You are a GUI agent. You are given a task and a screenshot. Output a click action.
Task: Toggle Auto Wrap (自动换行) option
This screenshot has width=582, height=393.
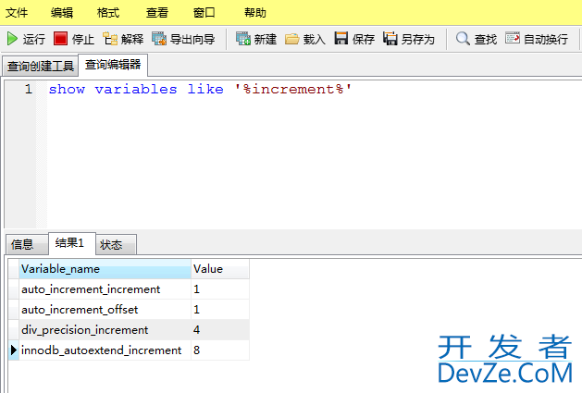[x=513, y=39]
